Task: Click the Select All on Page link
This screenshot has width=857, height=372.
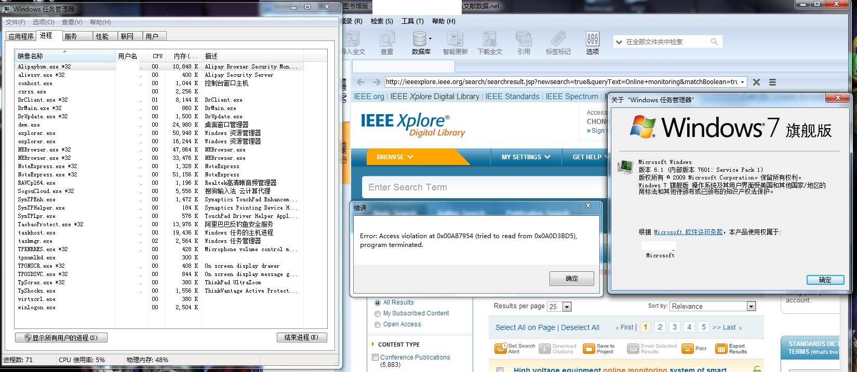Action: pos(526,327)
